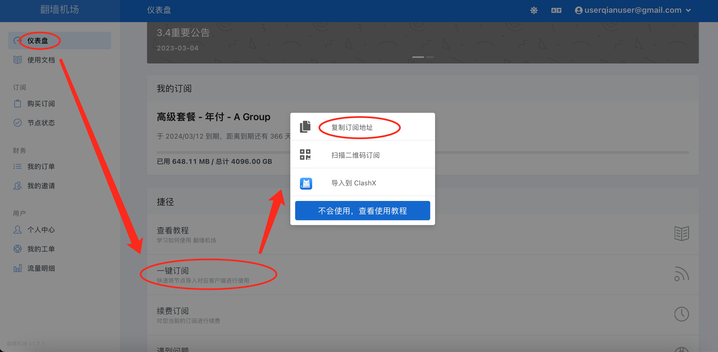The width and height of the screenshot is (718, 352).
Task: Click the clock icon on 续费订阅 row
Action: coord(681,314)
